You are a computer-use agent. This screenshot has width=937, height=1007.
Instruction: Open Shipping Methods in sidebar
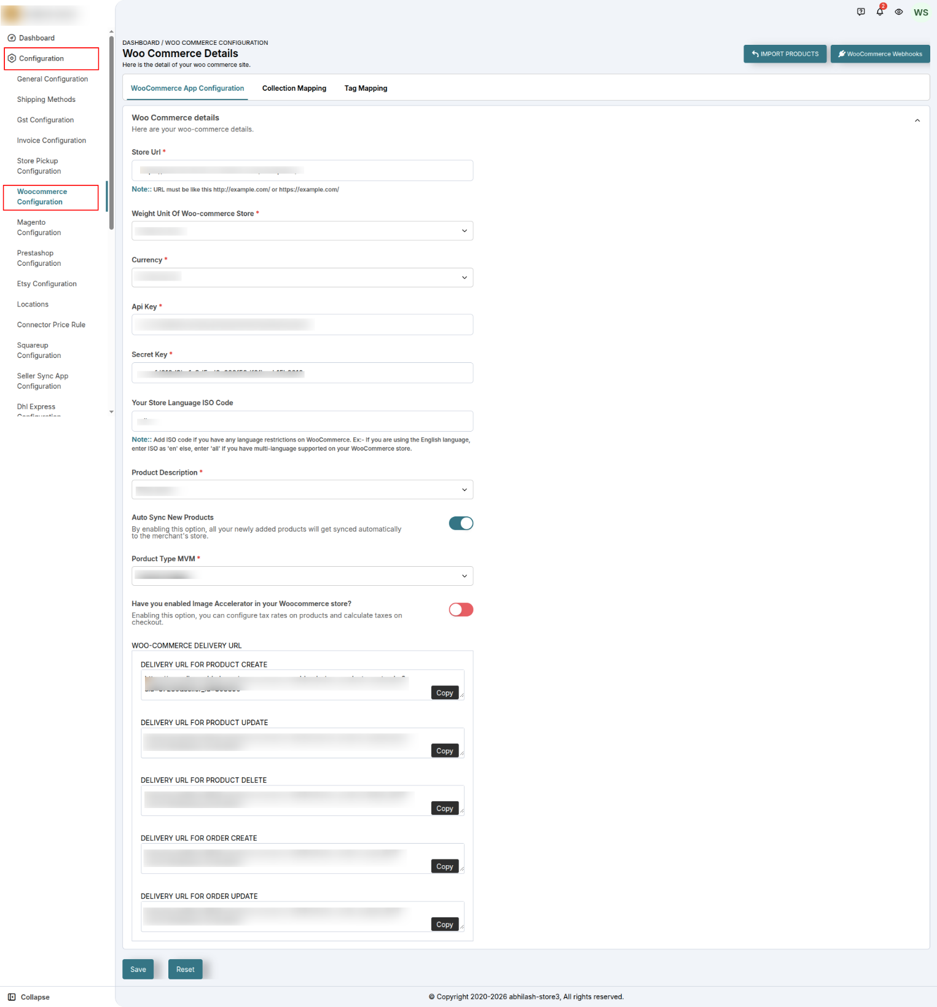point(46,99)
